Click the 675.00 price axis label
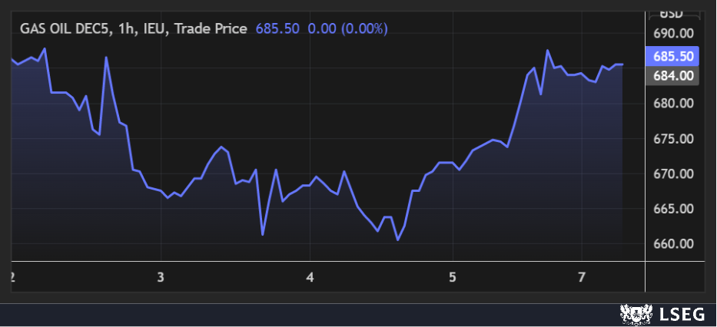The width and height of the screenshot is (717, 327). [x=674, y=139]
